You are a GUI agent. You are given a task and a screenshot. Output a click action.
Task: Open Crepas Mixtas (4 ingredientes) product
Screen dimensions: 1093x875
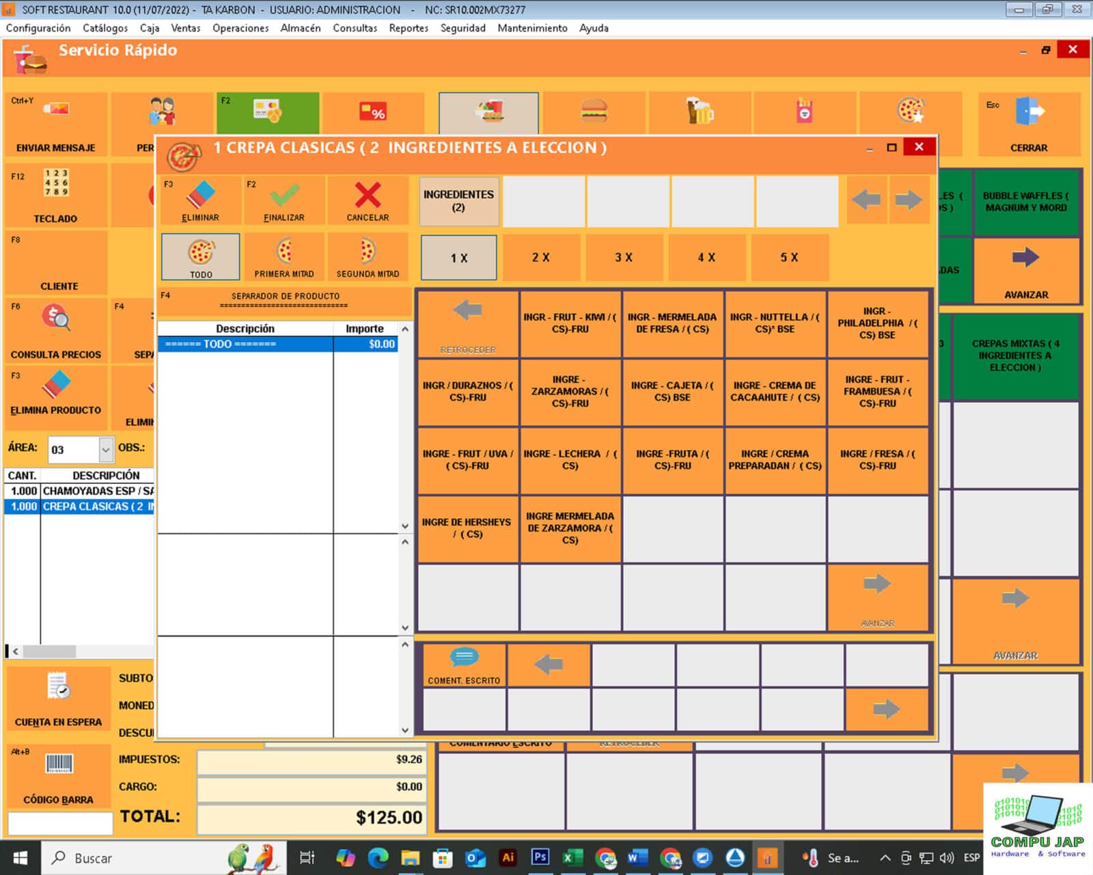point(1015,356)
